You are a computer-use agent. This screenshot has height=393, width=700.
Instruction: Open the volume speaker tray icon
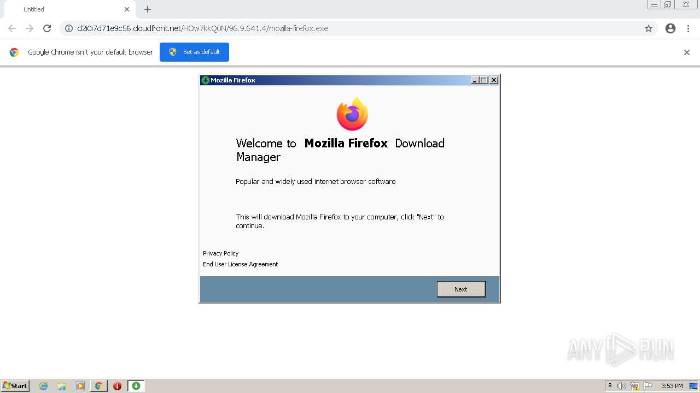(622, 386)
